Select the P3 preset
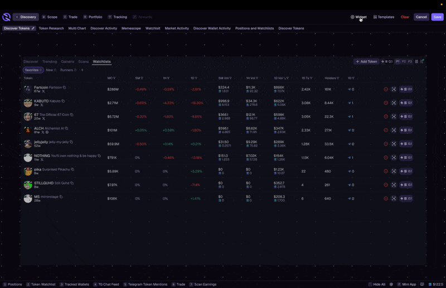This screenshot has height=288, width=446. click(410, 61)
